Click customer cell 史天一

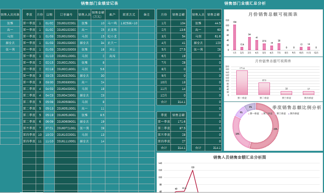[x=112, y=43]
